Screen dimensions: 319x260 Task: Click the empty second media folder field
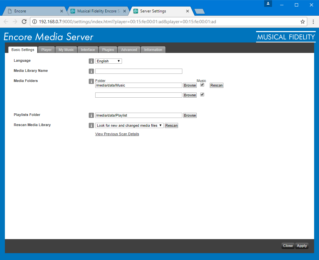[x=139, y=95]
